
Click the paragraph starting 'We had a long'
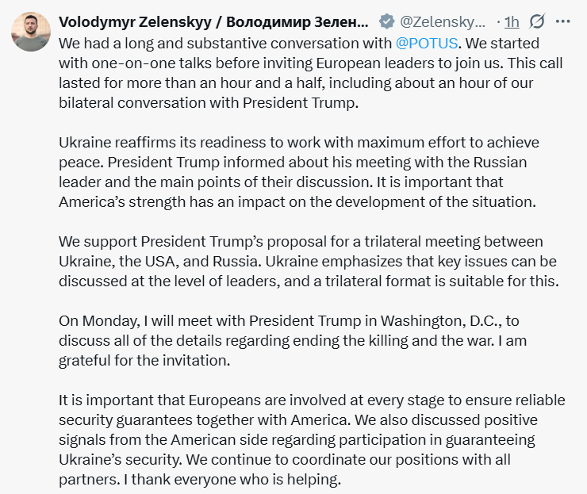pyautogui.click(x=311, y=73)
